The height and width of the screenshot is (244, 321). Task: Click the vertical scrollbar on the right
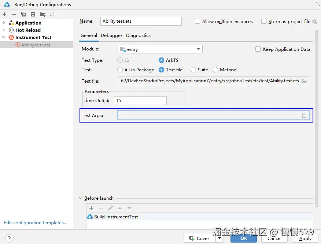click(x=317, y=119)
